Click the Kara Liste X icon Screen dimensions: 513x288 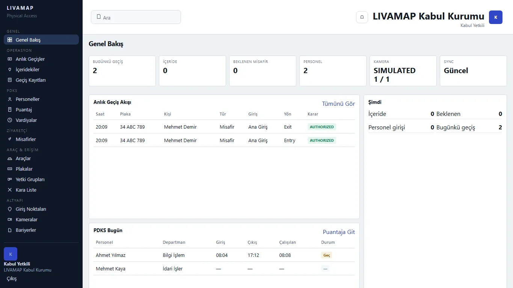click(10, 190)
